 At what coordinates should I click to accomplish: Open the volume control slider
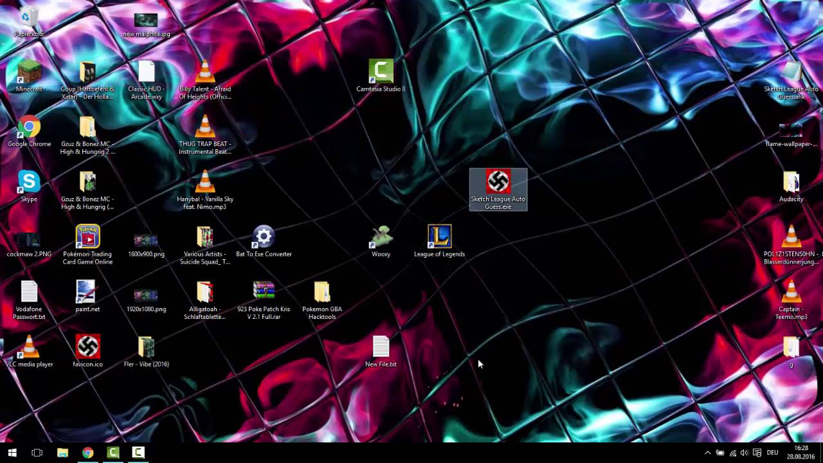pos(745,453)
